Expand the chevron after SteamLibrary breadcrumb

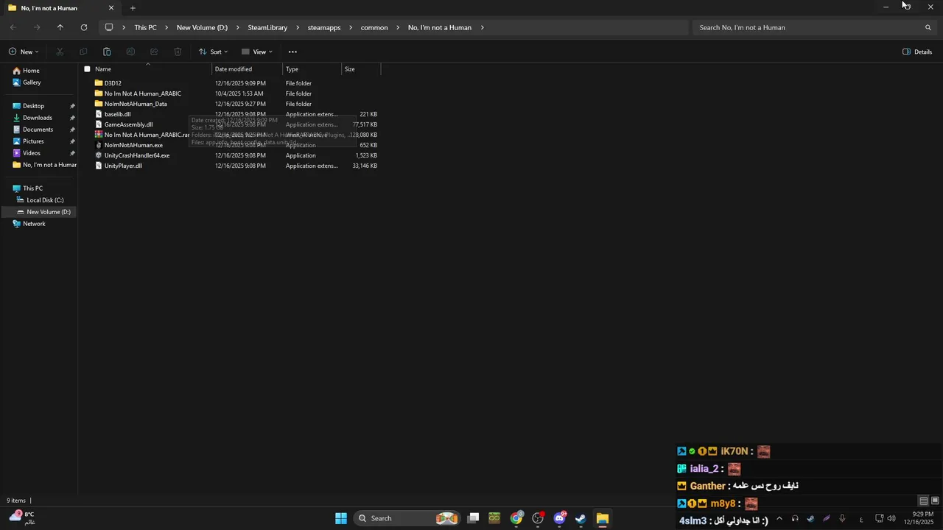pyautogui.click(x=298, y=27)
